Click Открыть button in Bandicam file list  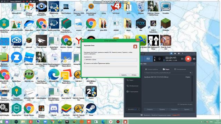150,109
